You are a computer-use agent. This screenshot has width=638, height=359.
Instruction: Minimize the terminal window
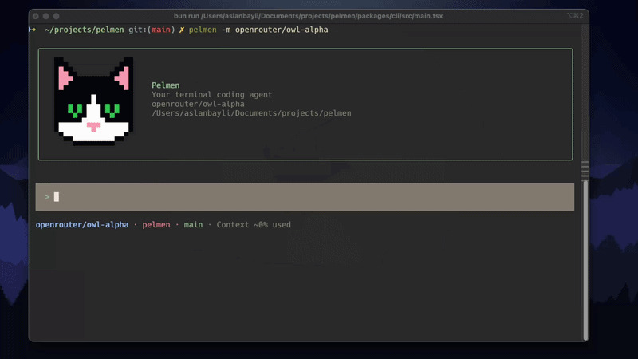46,16
